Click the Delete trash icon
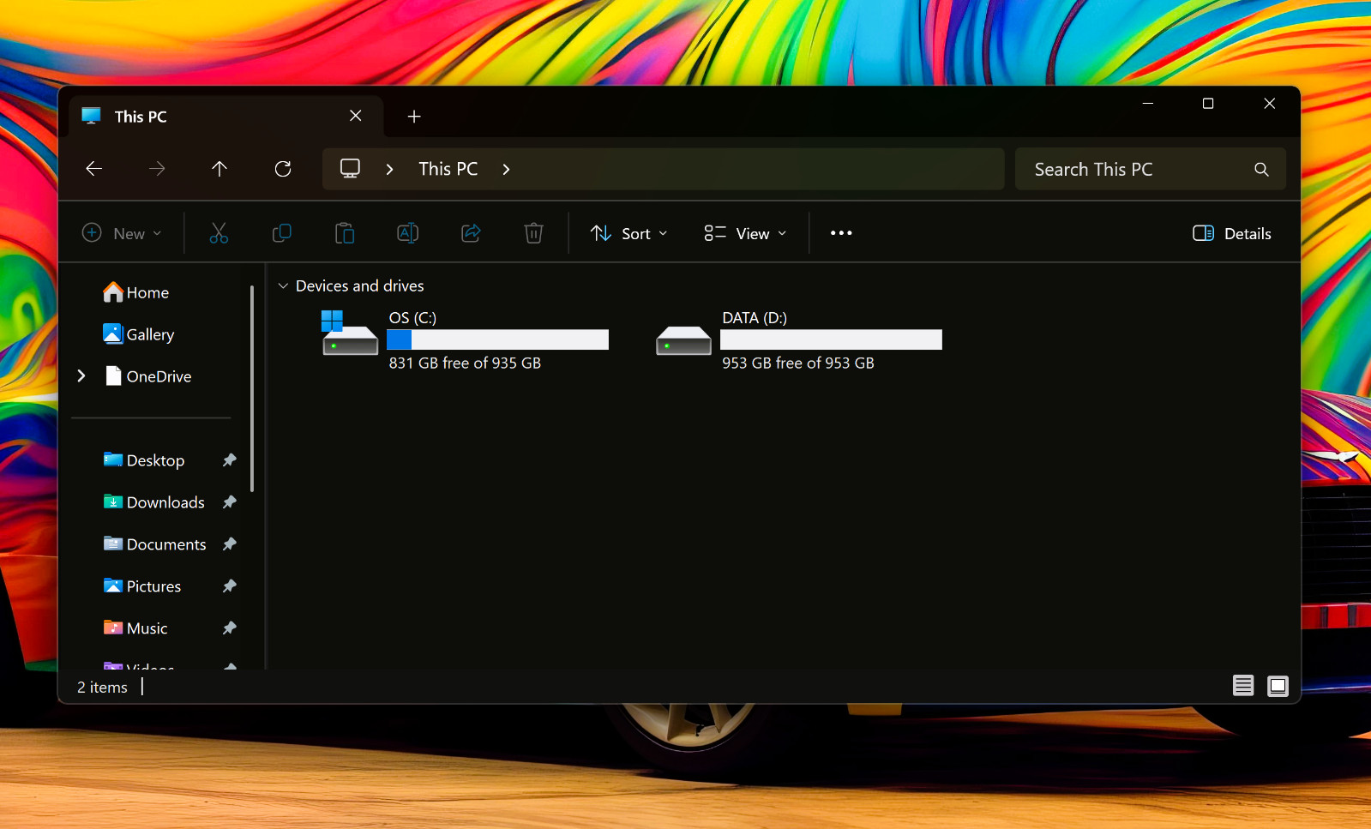Screen dimensions: 1371x829 (x=533, y=233)
